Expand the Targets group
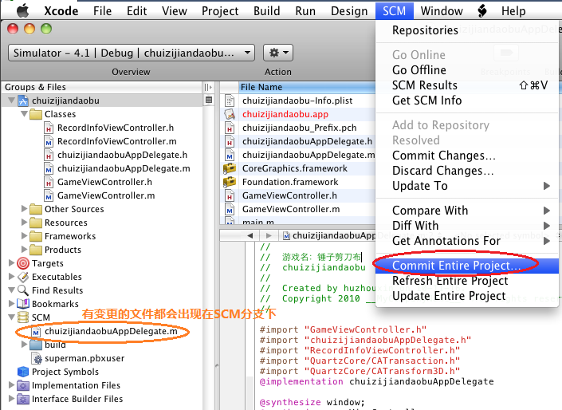The height and width of the screenshot is (410, 562). 11,263
